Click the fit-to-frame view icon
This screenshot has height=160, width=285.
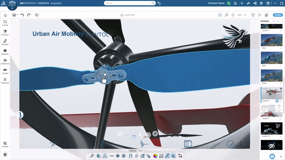click(x=220, y=15)
